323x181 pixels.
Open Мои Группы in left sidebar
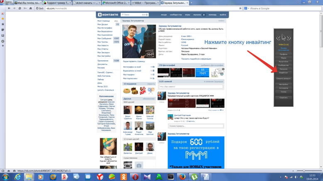click(x=103, y=42)
